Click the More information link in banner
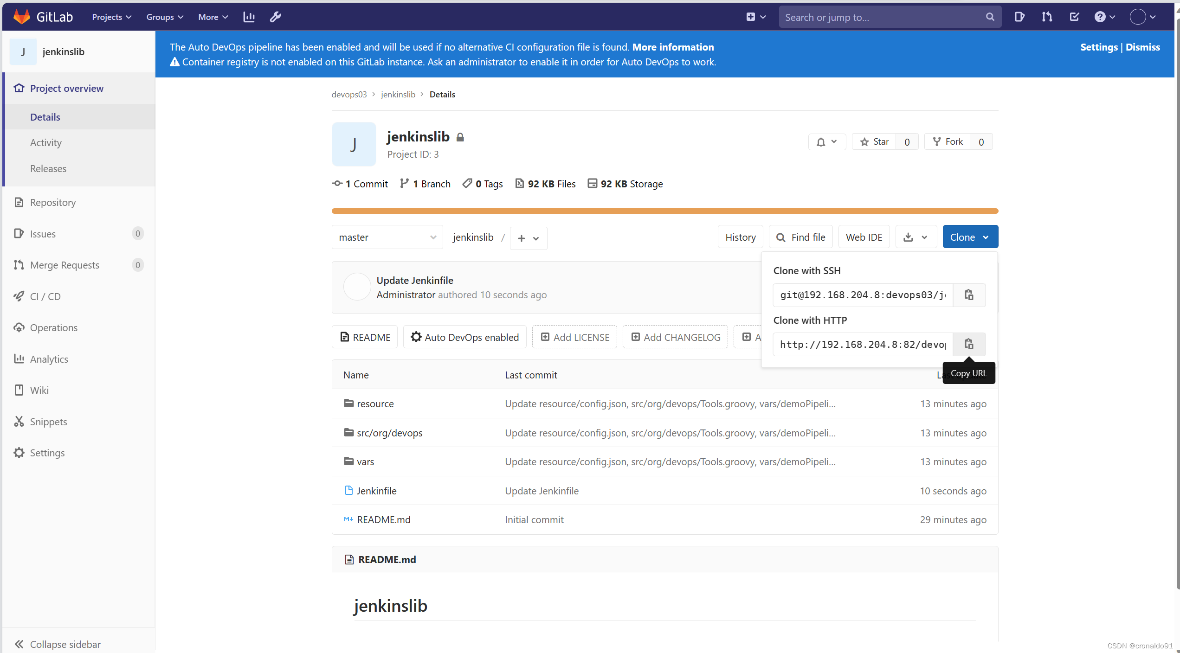Screen dimensions: 1180x653 (x=673, y=47)
